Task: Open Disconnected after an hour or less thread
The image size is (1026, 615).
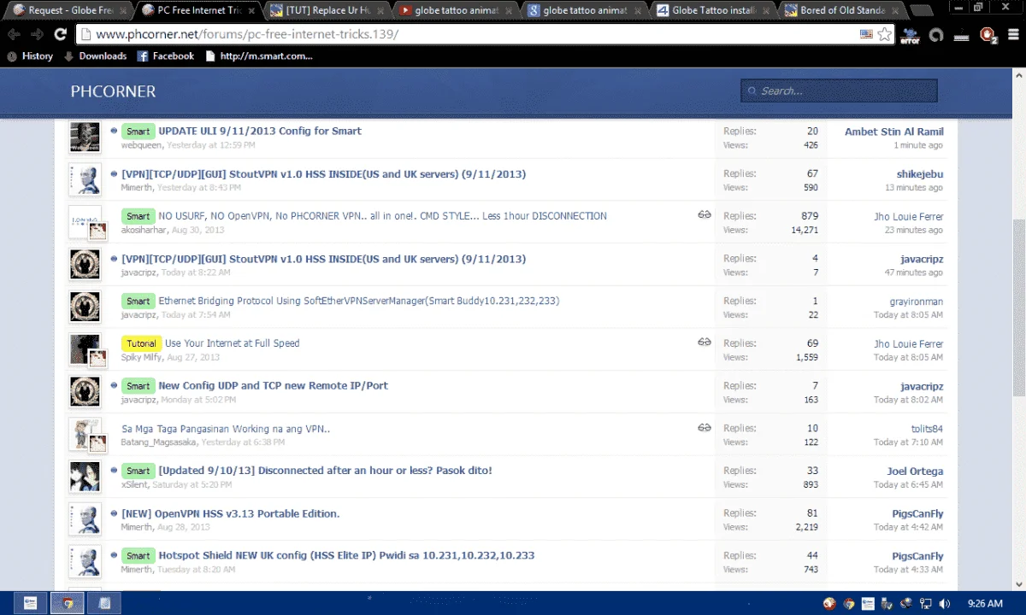Action: coord(326,471)
